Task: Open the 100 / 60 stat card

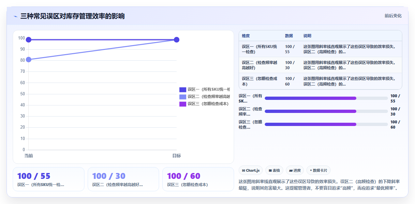Action: [198, 179]
